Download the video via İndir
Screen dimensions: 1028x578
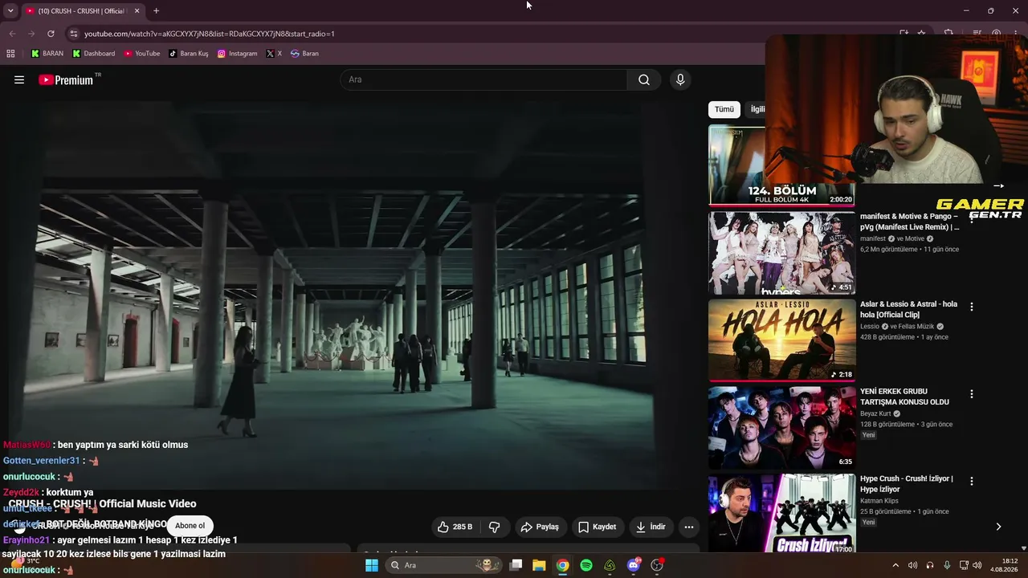[651, 527]
